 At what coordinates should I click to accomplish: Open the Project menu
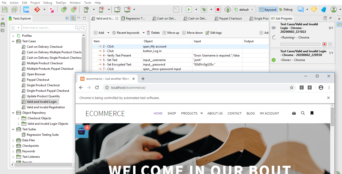[x=35, y=3]
